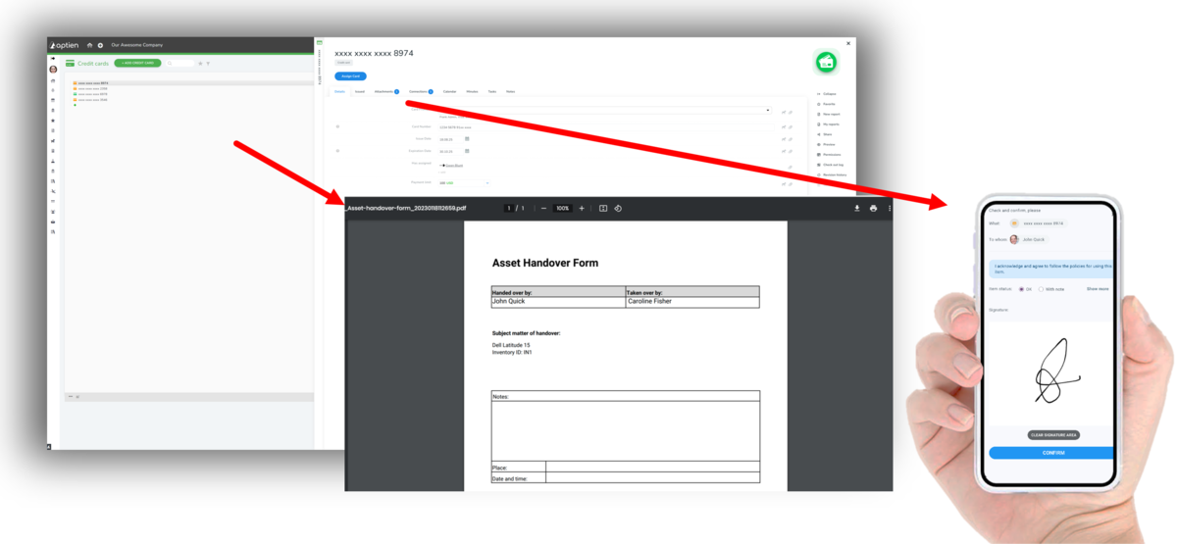This screenshot has width=1177, height=544.
Task: Download the PDF handover form
Action: 857,208
